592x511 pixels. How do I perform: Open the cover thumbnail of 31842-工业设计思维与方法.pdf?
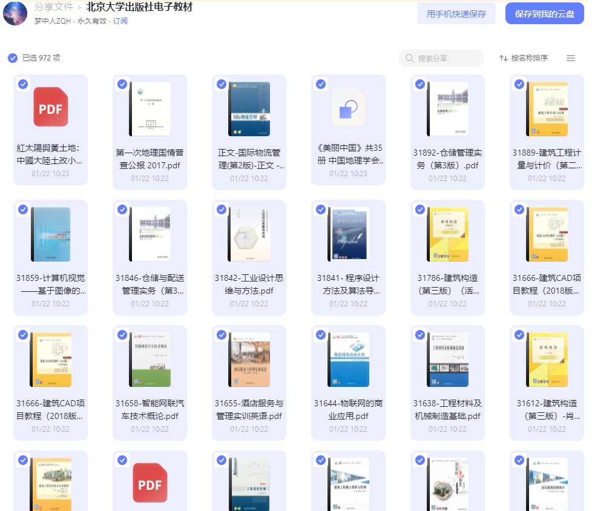pyautogui.click(x=249, y=234)
